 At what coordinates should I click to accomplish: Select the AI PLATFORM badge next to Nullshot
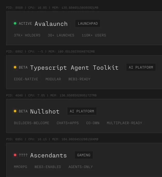82,111
